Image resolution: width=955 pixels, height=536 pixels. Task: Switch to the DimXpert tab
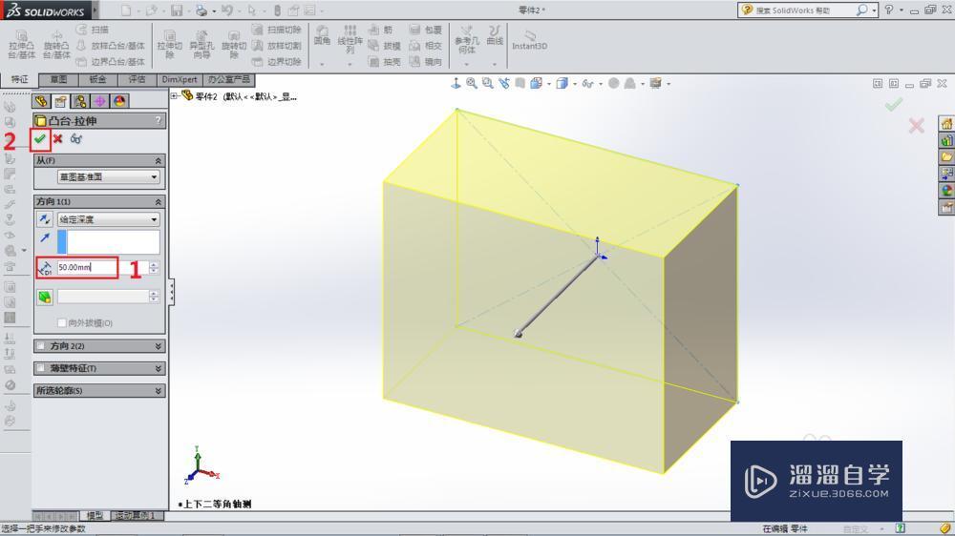(x=180, y=79)
